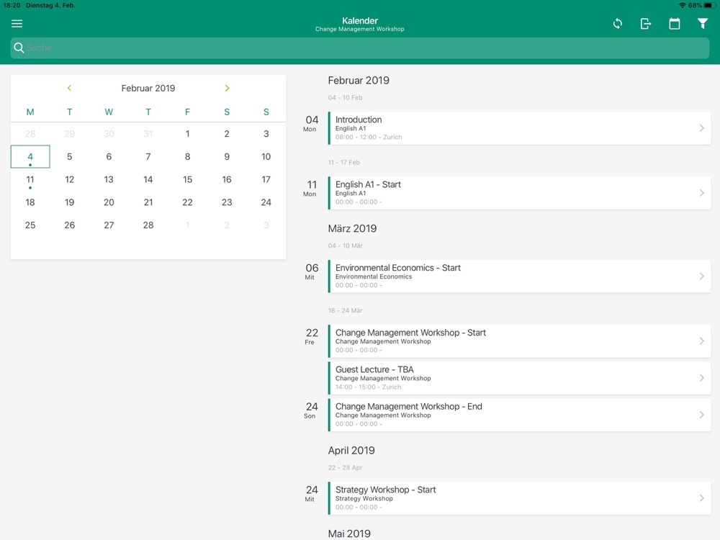This screenshot has width=720, height=540.
Task: Open Change Management Workshop - Start event
Action: tap(519, 341)
